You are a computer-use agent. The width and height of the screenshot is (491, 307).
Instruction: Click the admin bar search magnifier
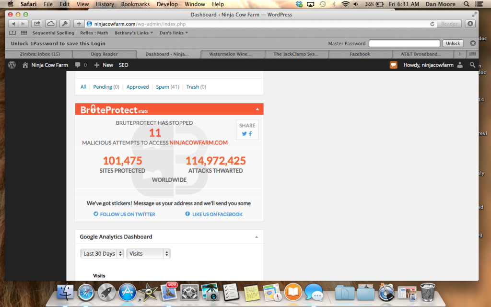(472, 65)
